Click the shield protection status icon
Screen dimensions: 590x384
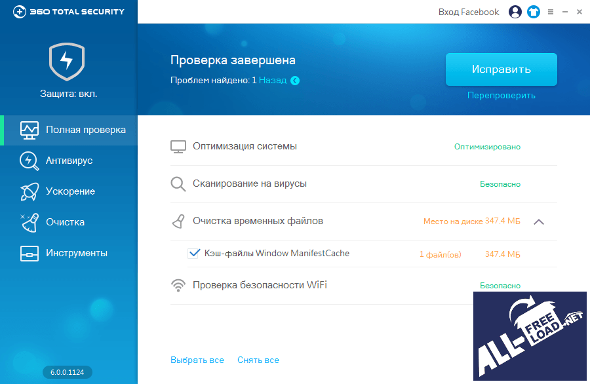(x=68, y=62)
